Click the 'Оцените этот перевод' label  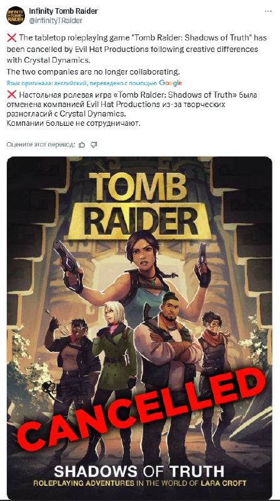[x=41, y=145]
